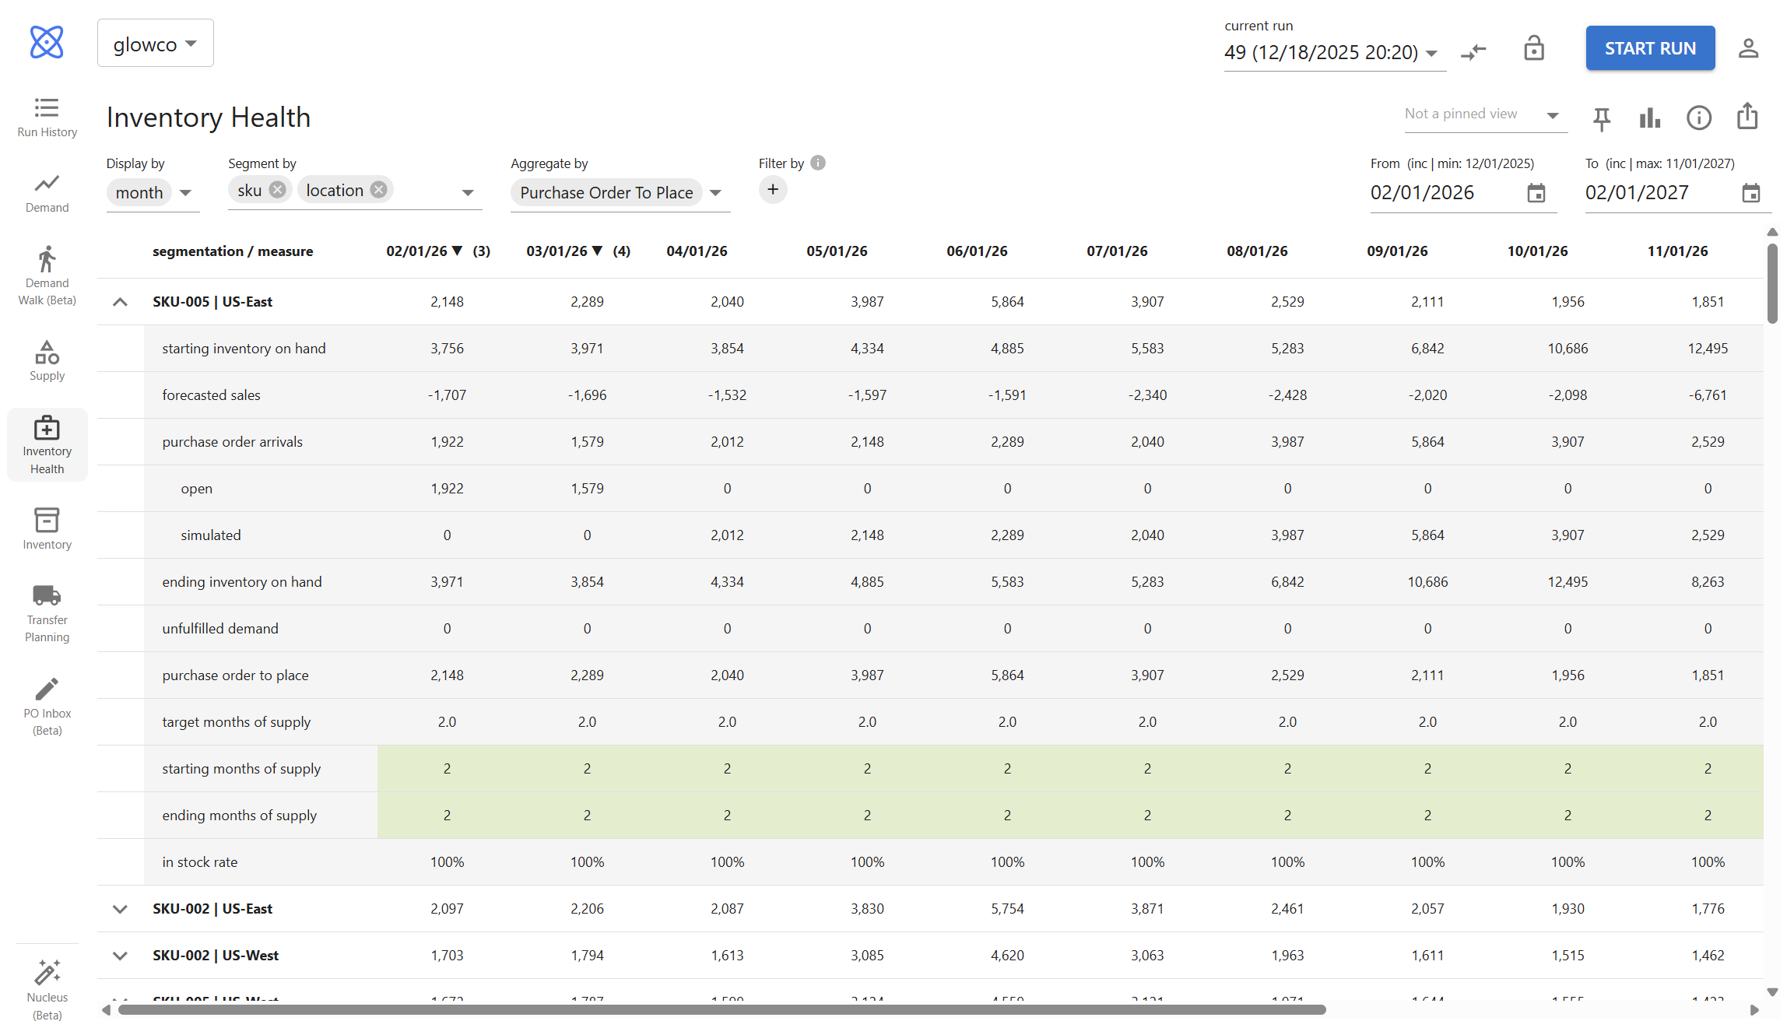This screenshot has width=1787, height=1035.
Task: Expand the SKU-002 | US-West row
Action: (x=120, y=955)
